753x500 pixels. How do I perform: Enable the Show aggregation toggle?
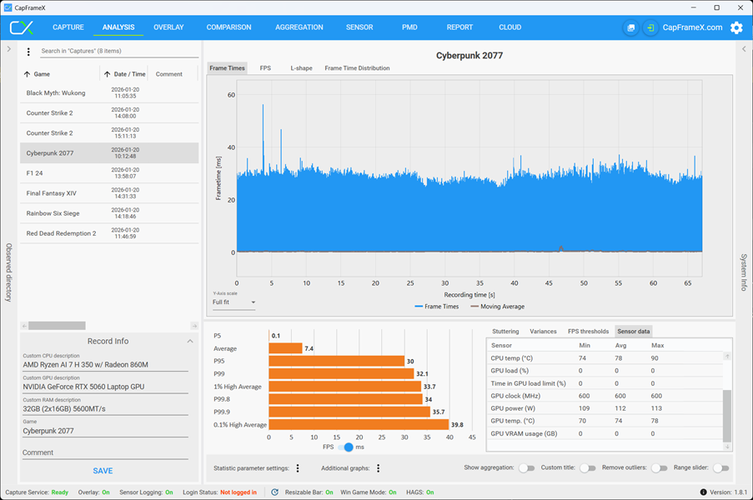click(x=526, y=467)
